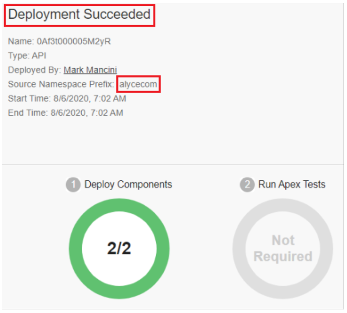Click the Run Apex Tests step label
The width and height of the screenshot is (347, 313).
tap(292, 184)
